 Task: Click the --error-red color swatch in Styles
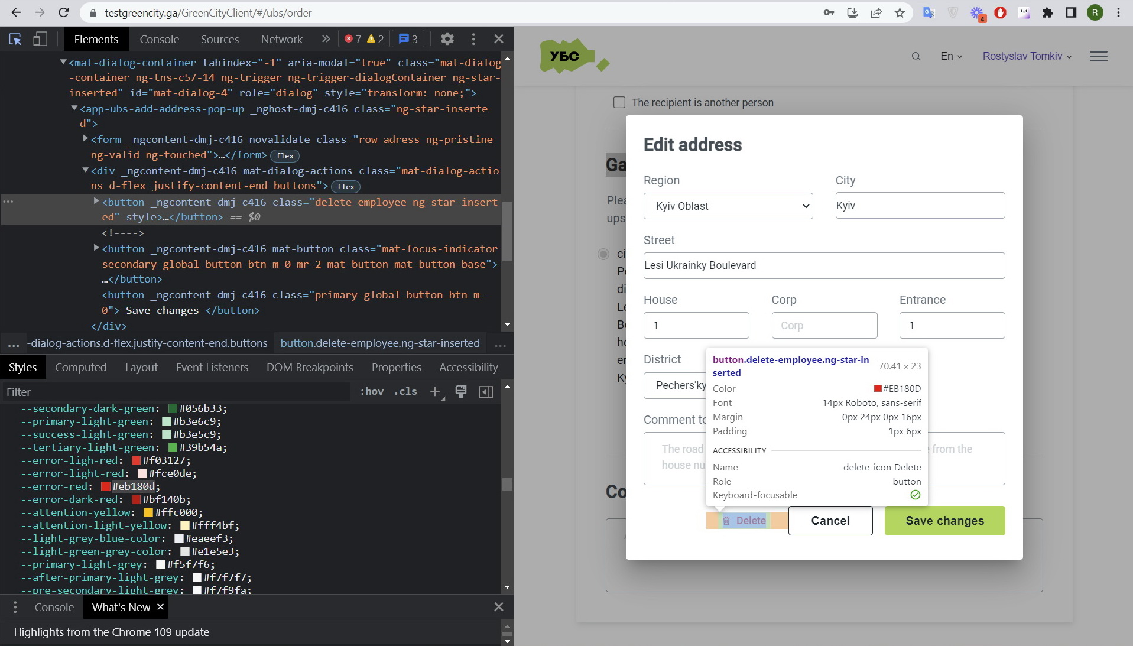[105, 486]
